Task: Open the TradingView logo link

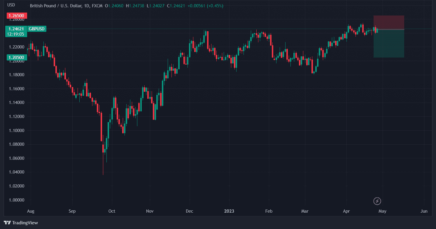Action: 21,223
